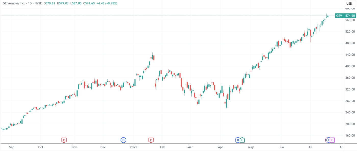Click the red earnings marker in late October
This screenshot has width=357, height=152.
point(64,140)
